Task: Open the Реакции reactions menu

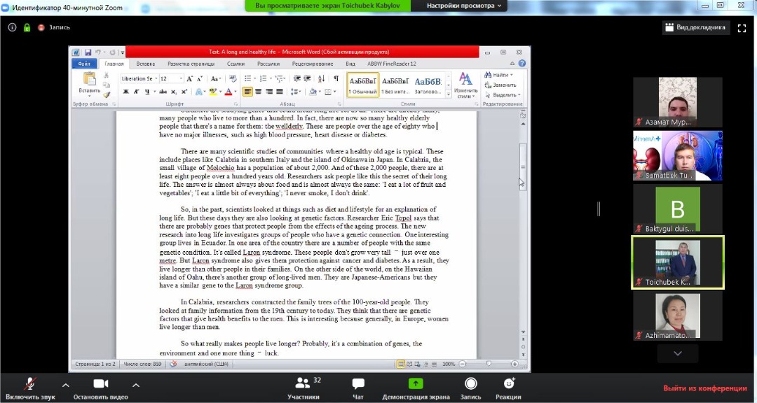Action: [x=509, y=383]
